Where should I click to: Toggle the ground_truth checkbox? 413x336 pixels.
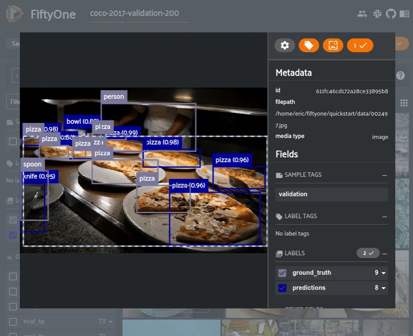pos(282,273)
